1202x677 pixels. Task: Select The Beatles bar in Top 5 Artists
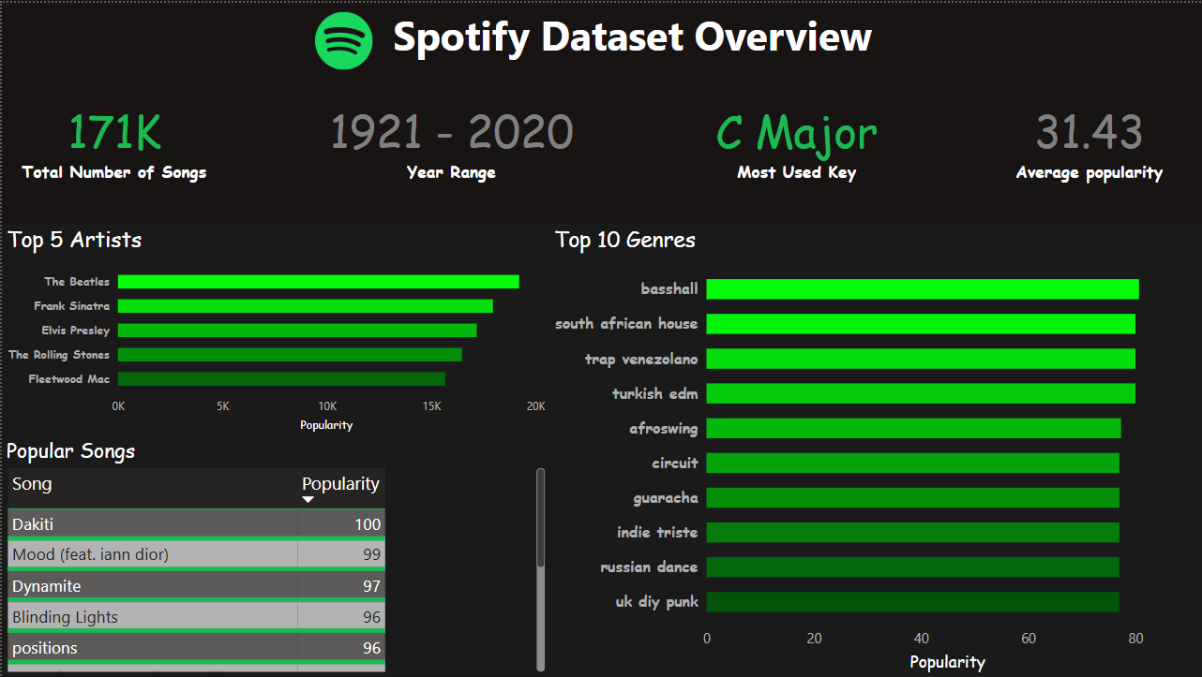tap(319, 281)
